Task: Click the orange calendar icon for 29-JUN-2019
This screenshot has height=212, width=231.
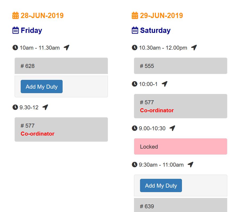Action: 135,16
